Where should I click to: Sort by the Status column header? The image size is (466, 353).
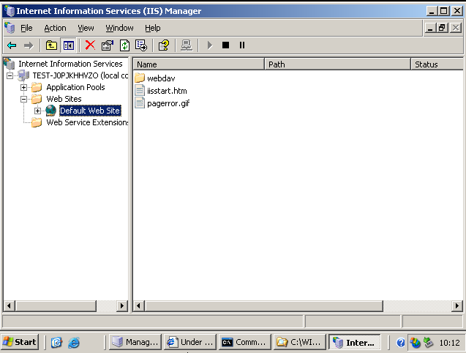(x=437, y=64)
